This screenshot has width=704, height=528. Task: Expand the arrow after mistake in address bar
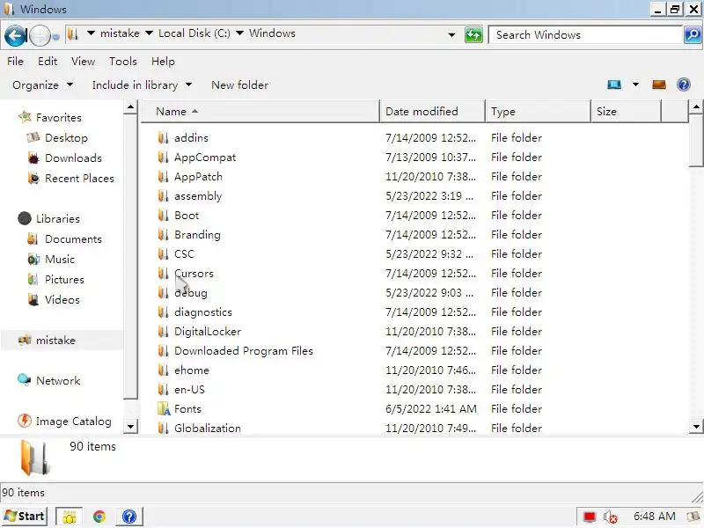coord(149,33)
